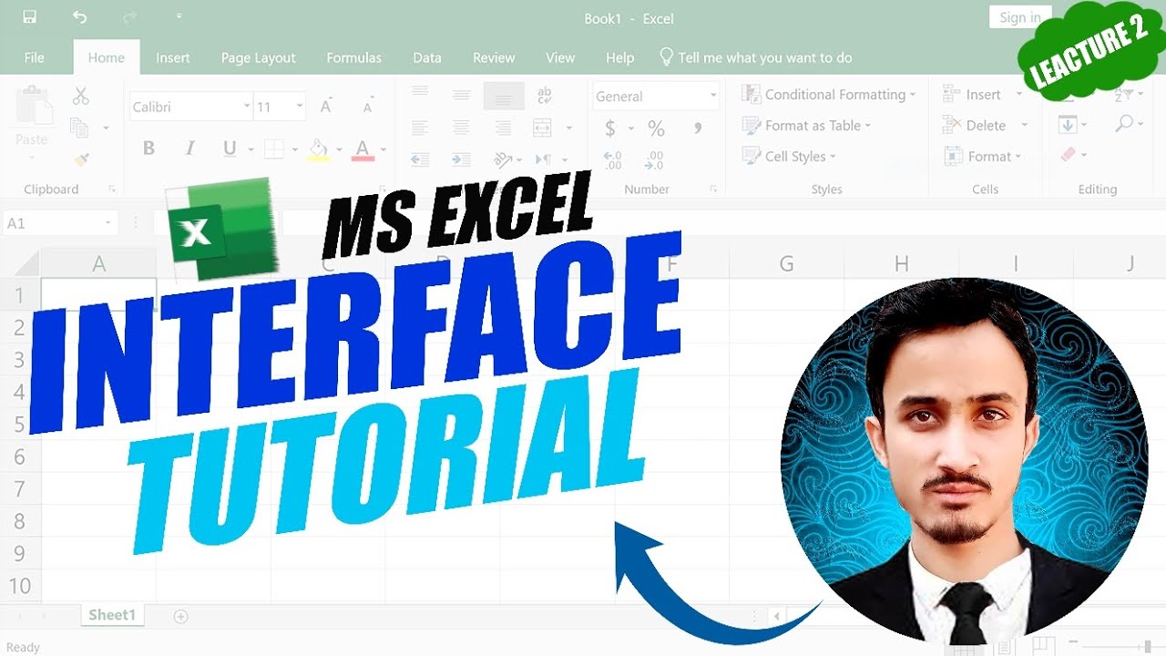This screenshot has width=1166, height=656.
Task: Click the Merge and Center icon
Action: [x=543, y=128]
